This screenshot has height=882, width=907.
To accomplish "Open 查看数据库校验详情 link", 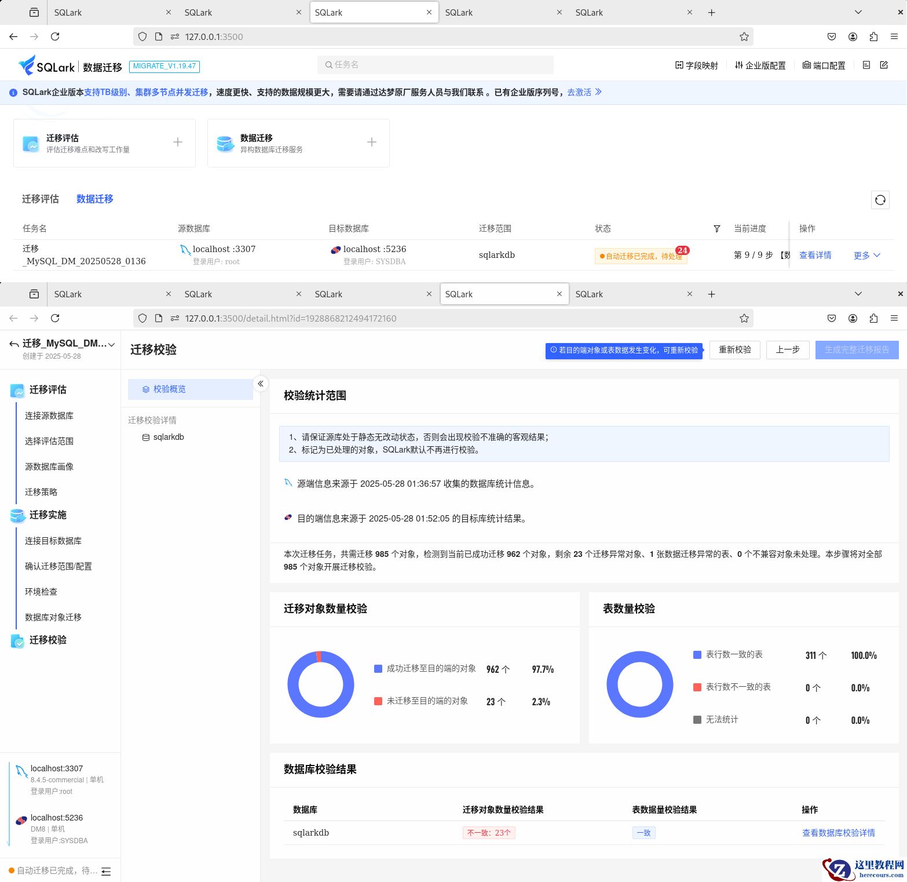I will [838, 833].
